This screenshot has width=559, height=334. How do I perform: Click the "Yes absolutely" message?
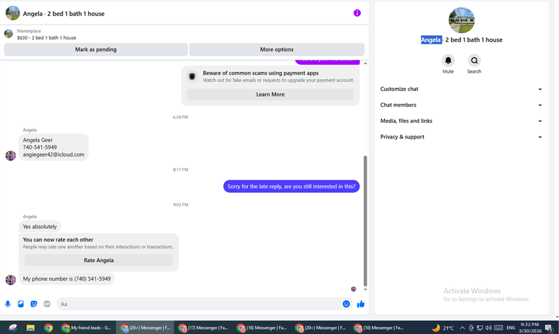(x=40, y=227)
